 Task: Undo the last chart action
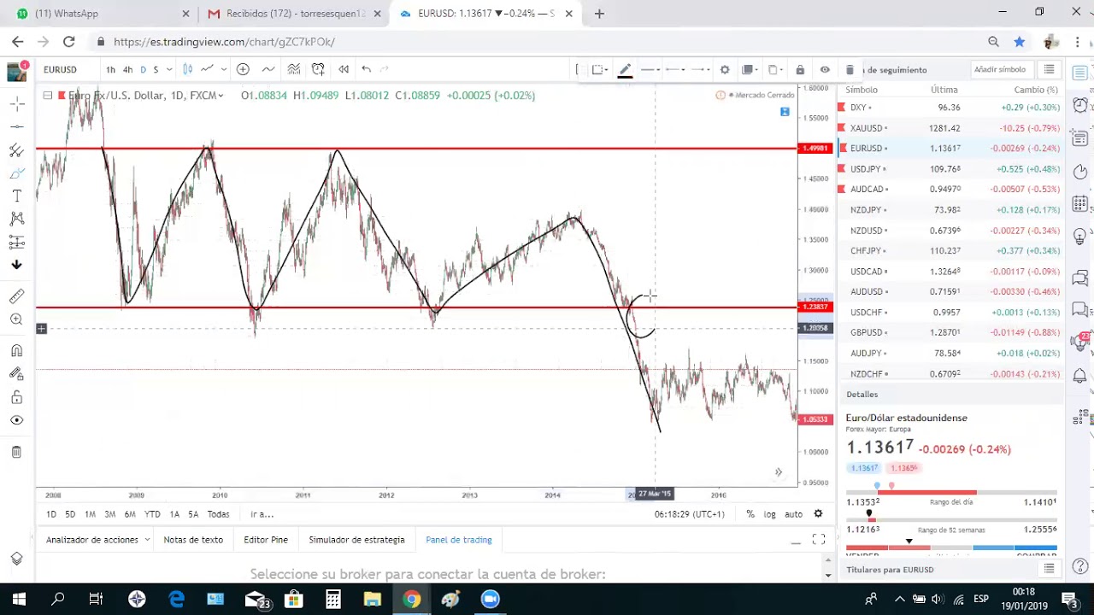pos(366,69)
